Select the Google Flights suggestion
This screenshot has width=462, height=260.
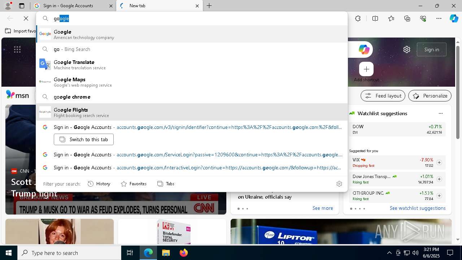[192, 112]
